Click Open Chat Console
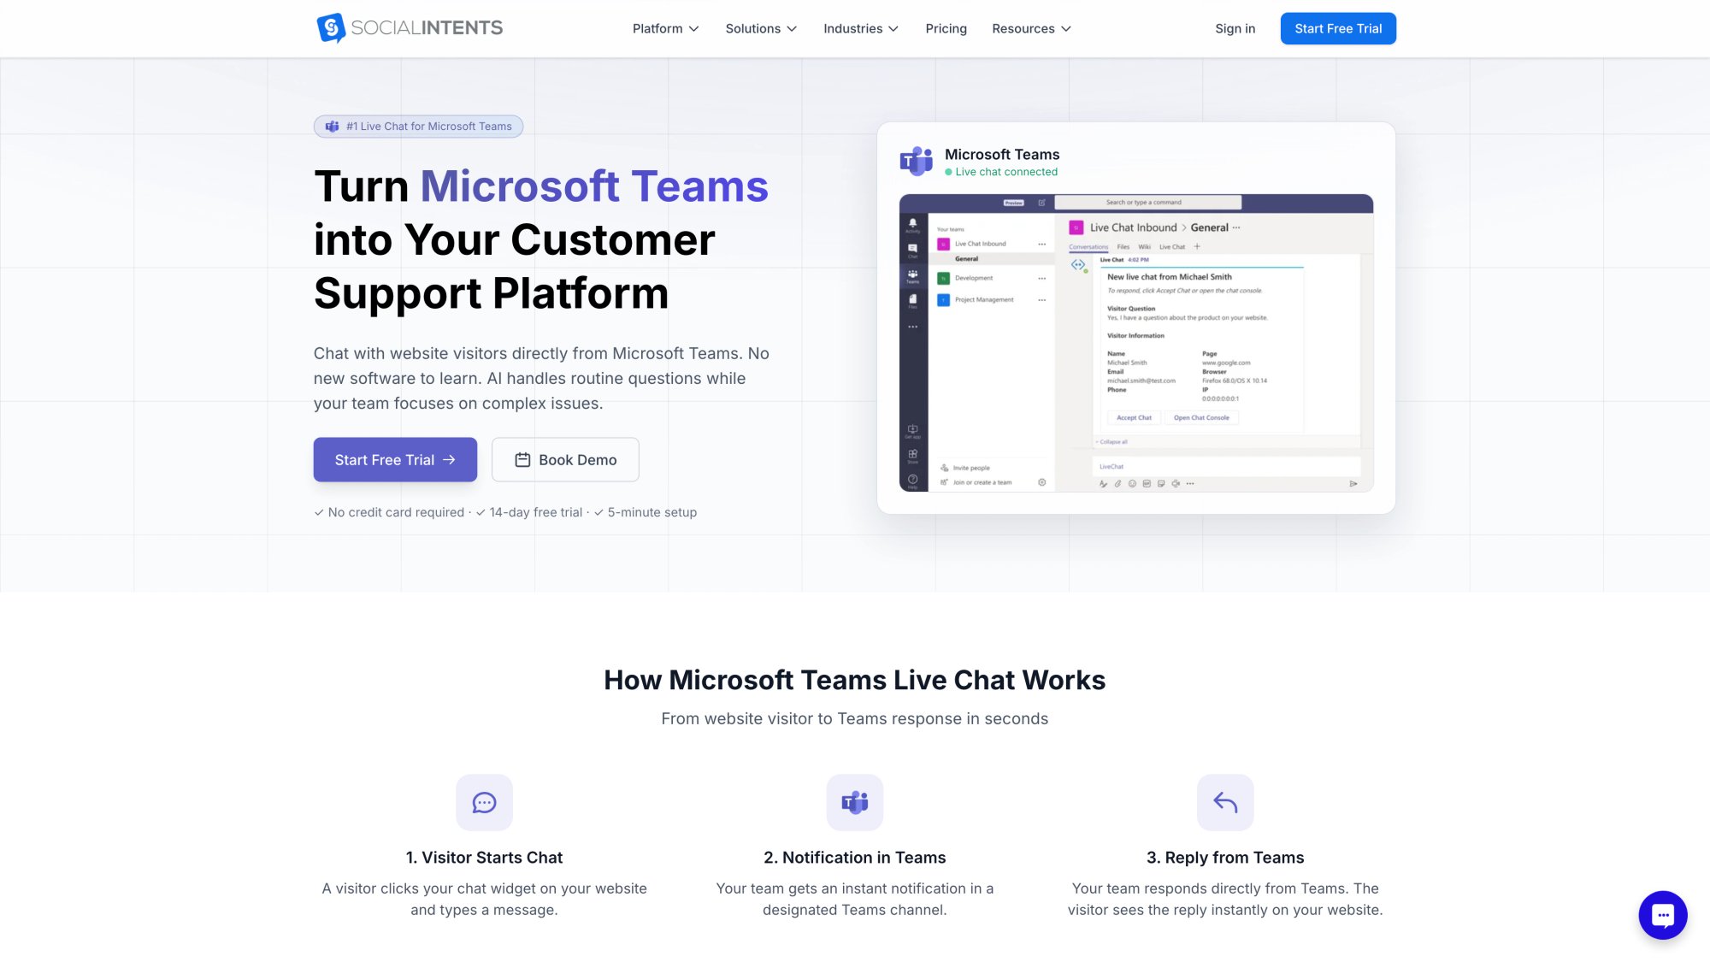Image resolution: width=1710 pixels, height=962 pixels. point(1201,418)
